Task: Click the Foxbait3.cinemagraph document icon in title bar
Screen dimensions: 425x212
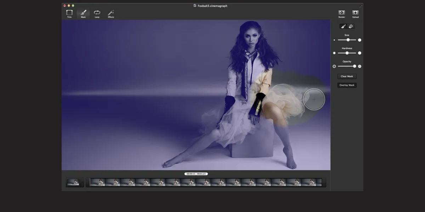Action: pyautogui.click(x=195, y=6)
